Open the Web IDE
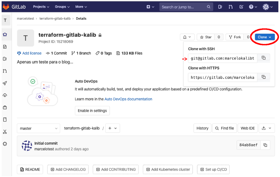Image resolution: width=280 pixels, height=177 pixels. coord(247,128)
